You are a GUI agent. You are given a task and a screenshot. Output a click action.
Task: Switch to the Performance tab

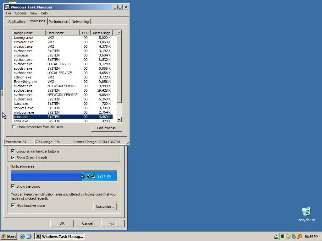click(58, 22)
